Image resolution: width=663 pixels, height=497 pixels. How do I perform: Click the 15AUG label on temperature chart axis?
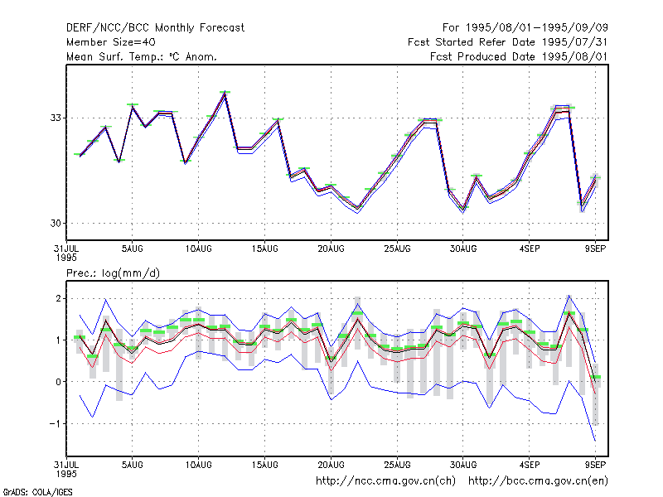pyautogui.click(x=264, y=249)
